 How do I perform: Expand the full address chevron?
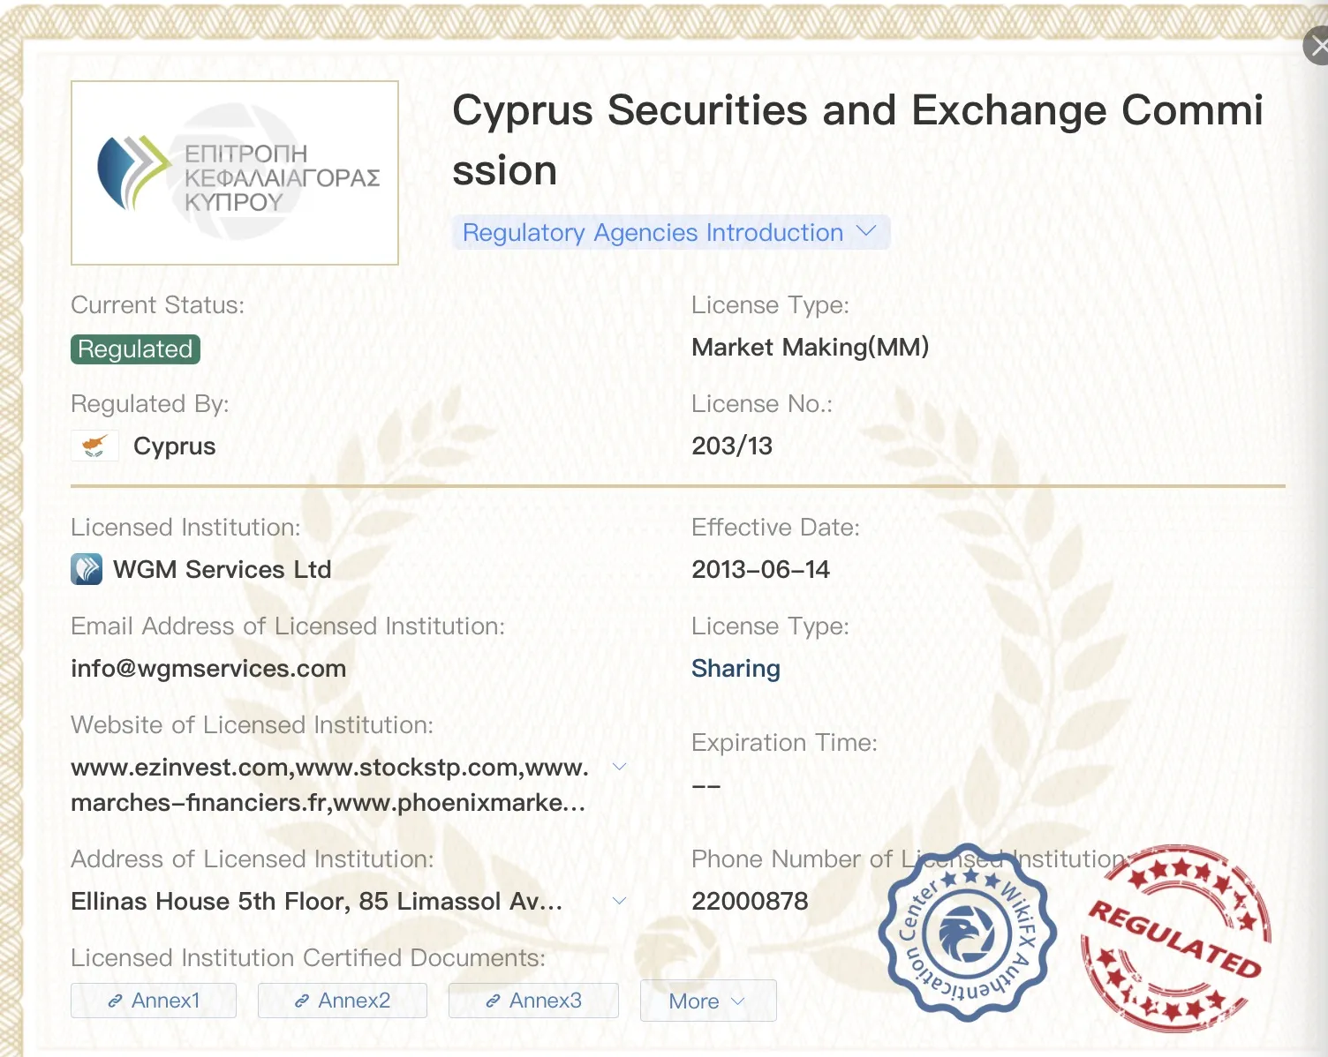click(620, 901)
